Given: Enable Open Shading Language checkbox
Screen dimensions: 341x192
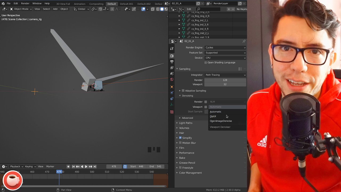Looking at the screenshot, I should (x=206, y=62).
